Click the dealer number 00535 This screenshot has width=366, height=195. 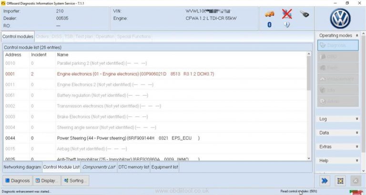click(x=62, y=19)
